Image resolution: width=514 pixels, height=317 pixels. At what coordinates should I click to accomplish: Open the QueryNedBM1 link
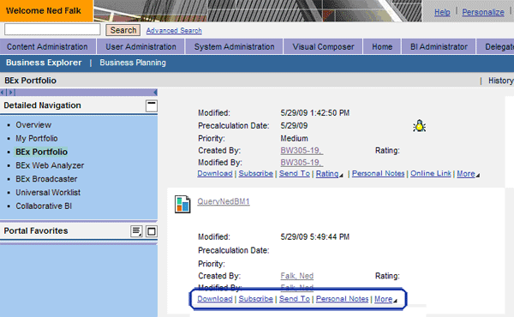(224, 201)
